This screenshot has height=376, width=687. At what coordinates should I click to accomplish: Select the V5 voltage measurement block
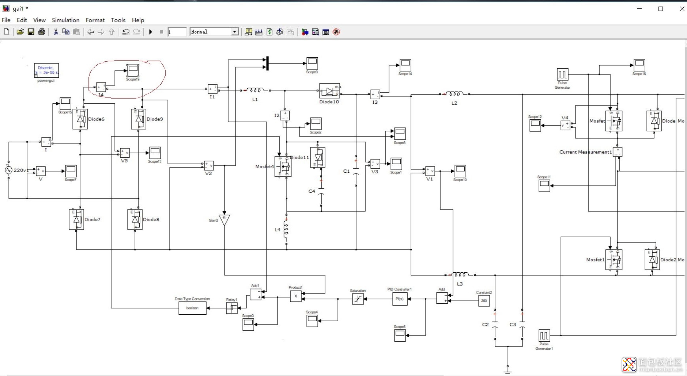pyautogui.click(x=125, y=153)
